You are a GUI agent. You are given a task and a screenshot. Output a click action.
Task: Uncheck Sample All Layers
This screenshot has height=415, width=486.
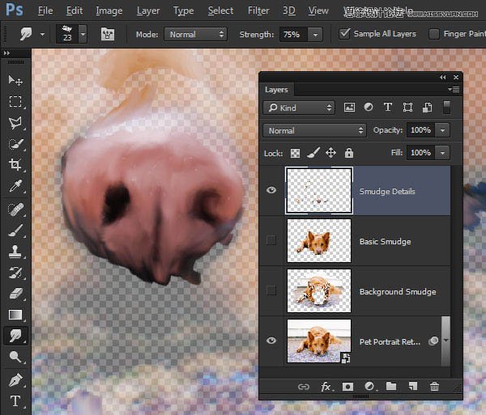[x=344, y=34]
